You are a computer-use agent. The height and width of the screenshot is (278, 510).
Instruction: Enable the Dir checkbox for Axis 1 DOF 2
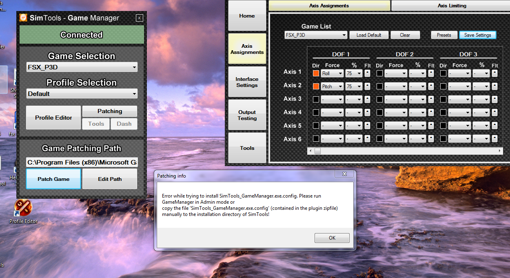[x=379, y=73]
